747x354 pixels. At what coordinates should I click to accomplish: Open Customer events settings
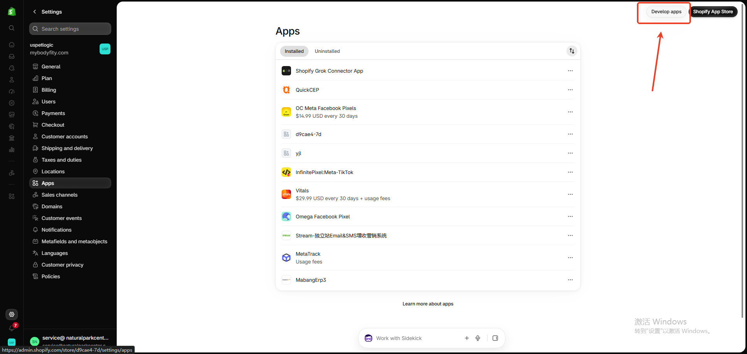pos(70,218)
